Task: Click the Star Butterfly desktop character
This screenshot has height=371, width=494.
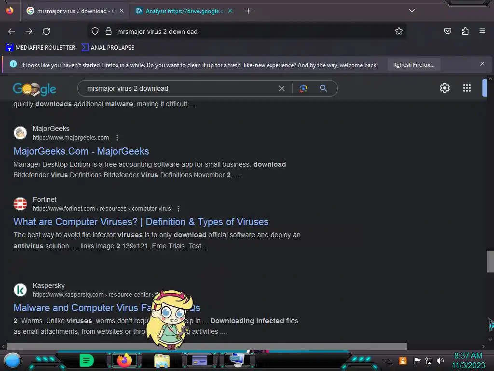Action: point(170,320)
